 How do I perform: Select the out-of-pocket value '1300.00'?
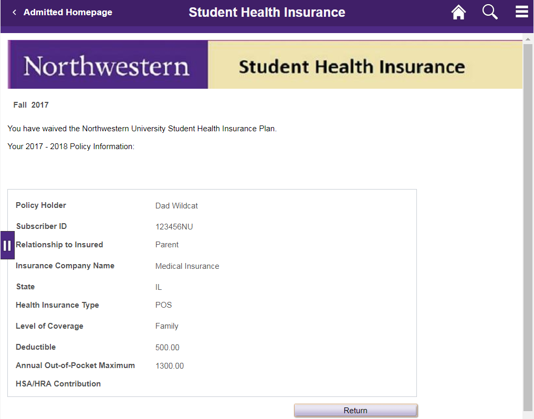click(170, 366)
